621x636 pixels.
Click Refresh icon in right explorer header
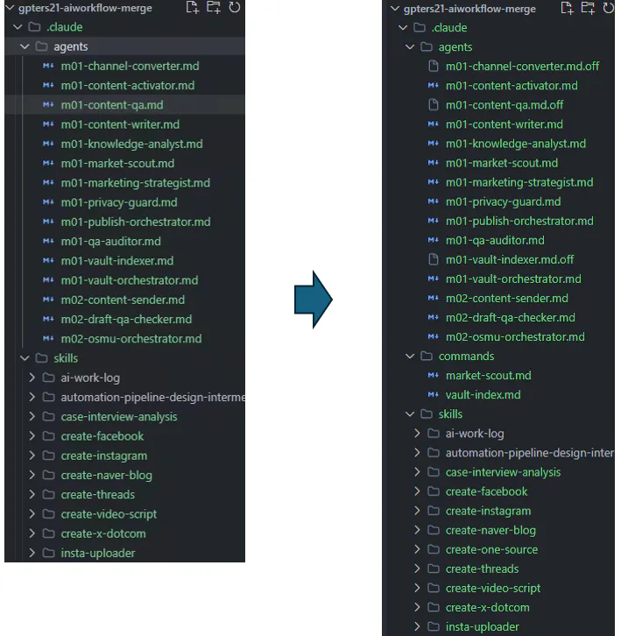[x=609, y=8]
